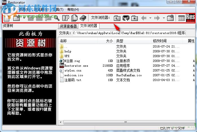197x132 pixels.
Task: Click the magnifier Find toolbar icon
Action: pyautogui.click(x=57, y=18)
